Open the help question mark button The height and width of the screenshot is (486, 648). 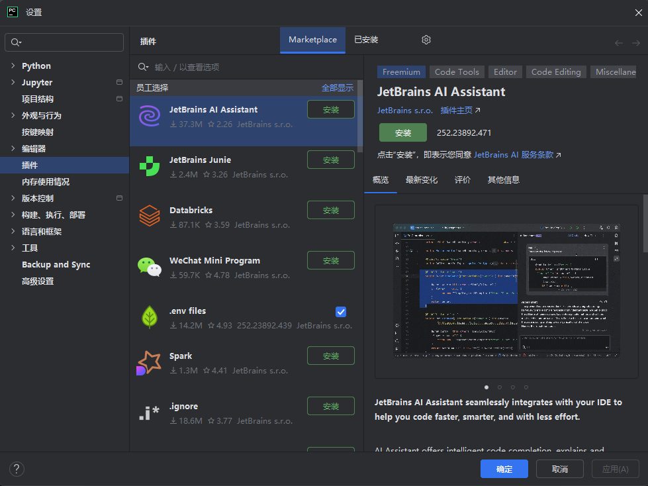17,469
